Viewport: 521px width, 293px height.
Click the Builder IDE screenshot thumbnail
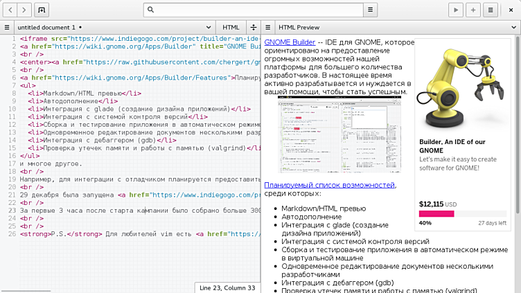(339, 134)
